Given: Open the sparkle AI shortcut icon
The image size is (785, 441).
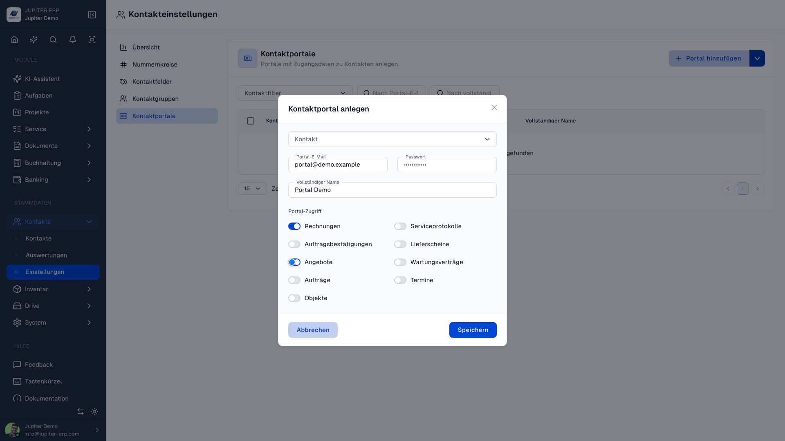Looking at the screenshot, I should point(34,40).
